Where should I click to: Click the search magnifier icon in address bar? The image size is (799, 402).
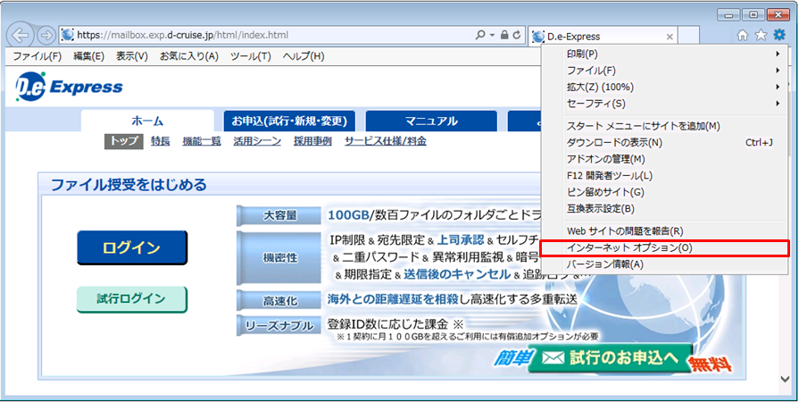(480, 36)
